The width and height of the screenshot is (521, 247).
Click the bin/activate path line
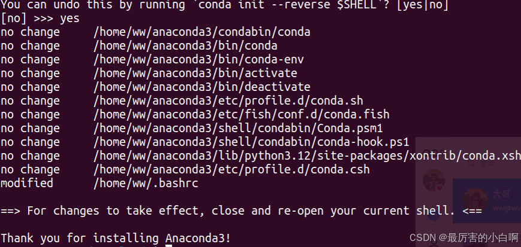[x=195, y=73]
